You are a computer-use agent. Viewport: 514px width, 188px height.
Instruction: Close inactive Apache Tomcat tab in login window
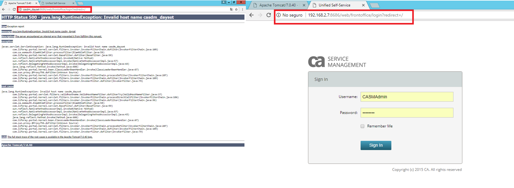coord(304,5)
